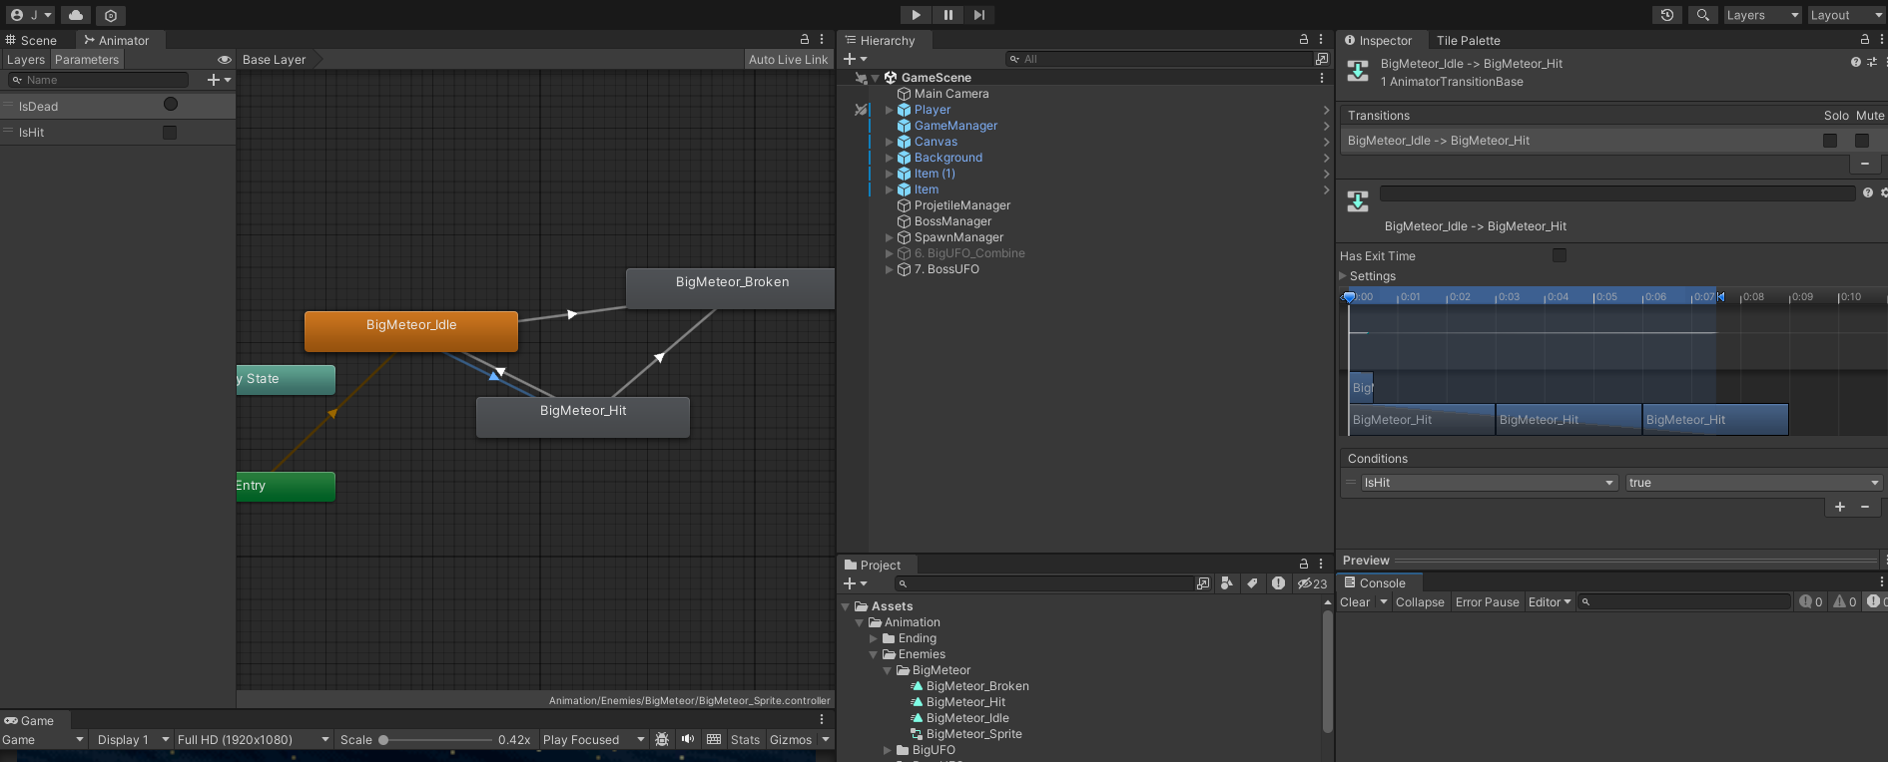
Task: Open global search magnifier icon
Action: 1703,15
